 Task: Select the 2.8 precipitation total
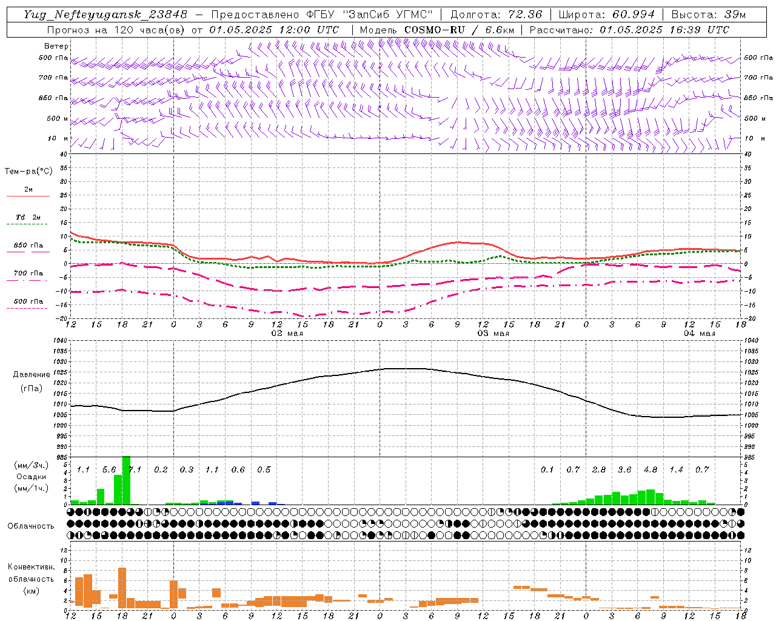pos(599,469)
